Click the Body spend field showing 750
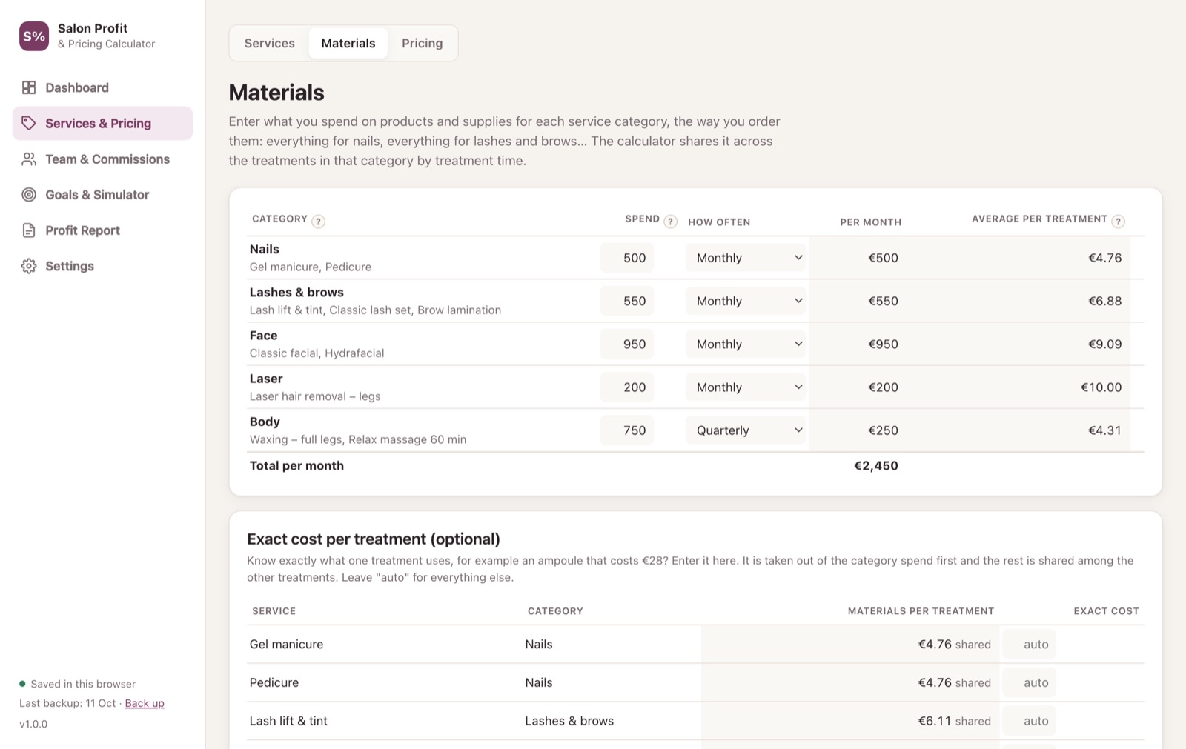Screen dimensions: 1186x749 (x=627, y=430)
